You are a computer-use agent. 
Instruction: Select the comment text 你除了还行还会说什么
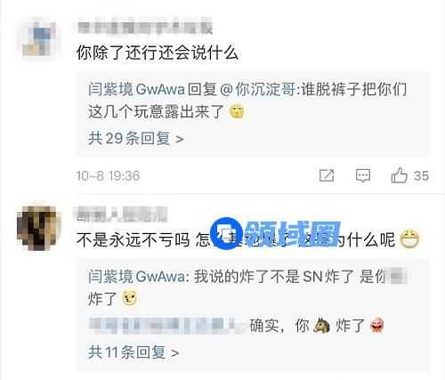pyautogui.click(x=158, y=53)
